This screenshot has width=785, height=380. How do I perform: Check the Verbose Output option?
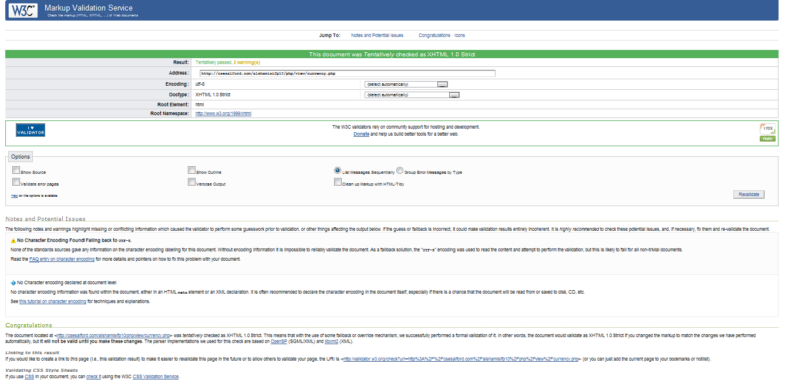point(191,181)
